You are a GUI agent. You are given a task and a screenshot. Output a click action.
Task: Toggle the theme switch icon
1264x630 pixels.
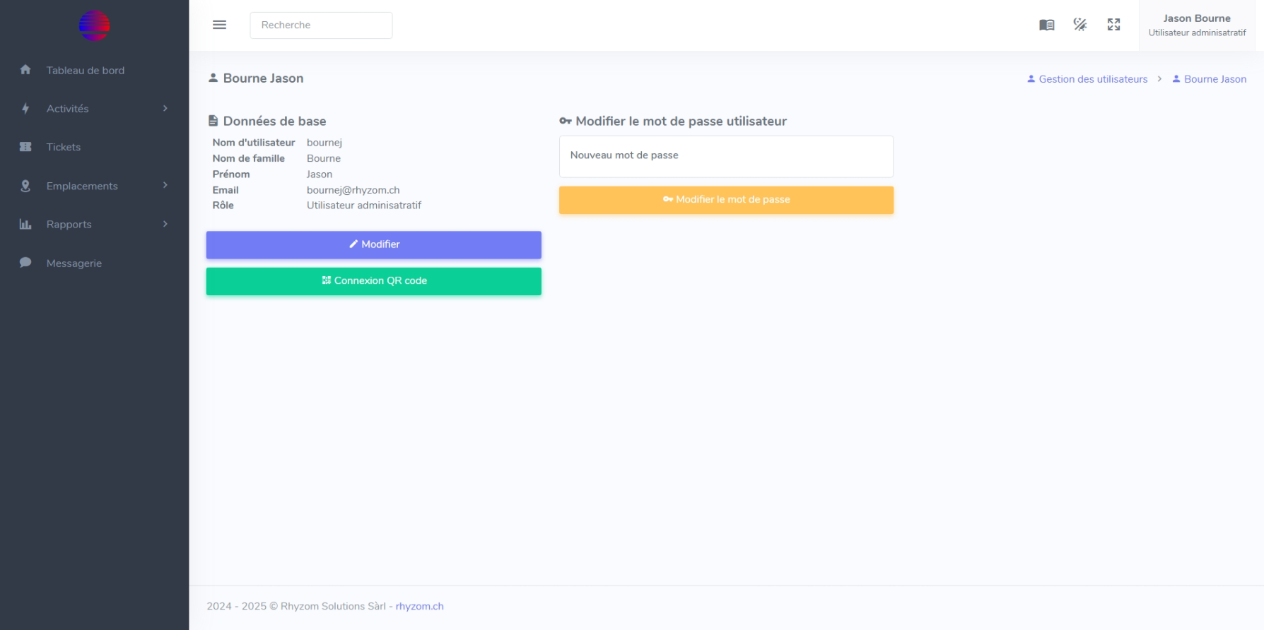pos(1079,25)
